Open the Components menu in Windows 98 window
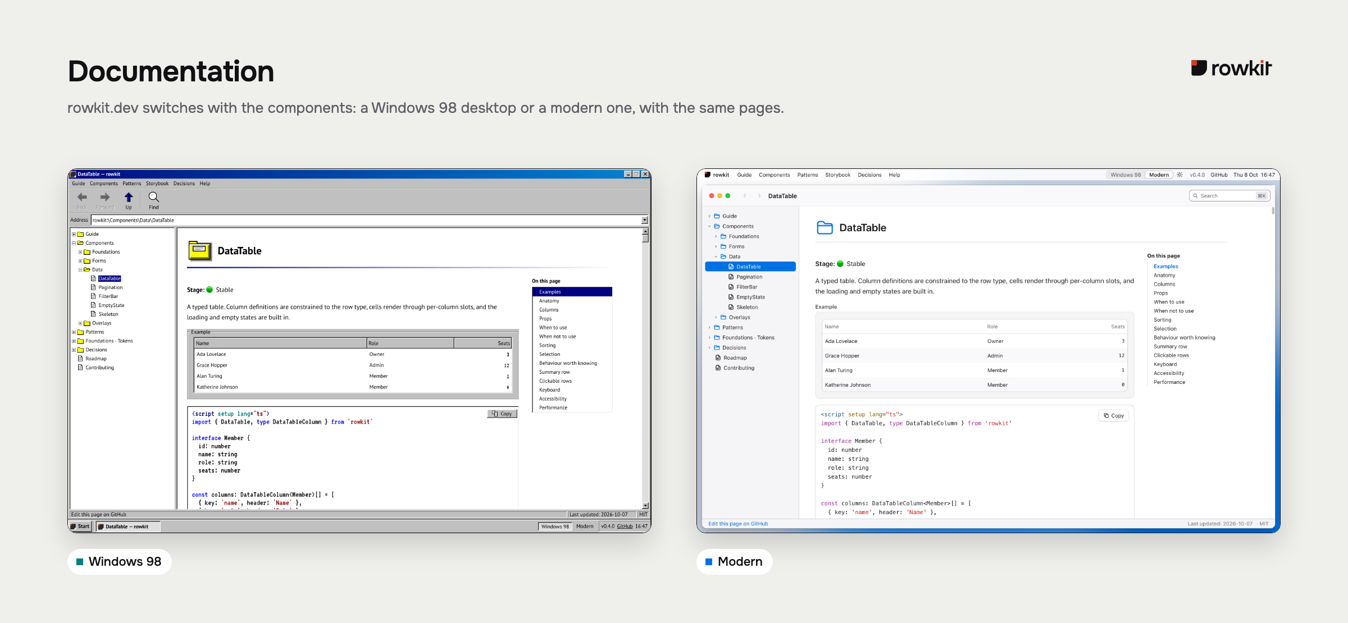Viewport: 1348px width, 623px height. 104,184
